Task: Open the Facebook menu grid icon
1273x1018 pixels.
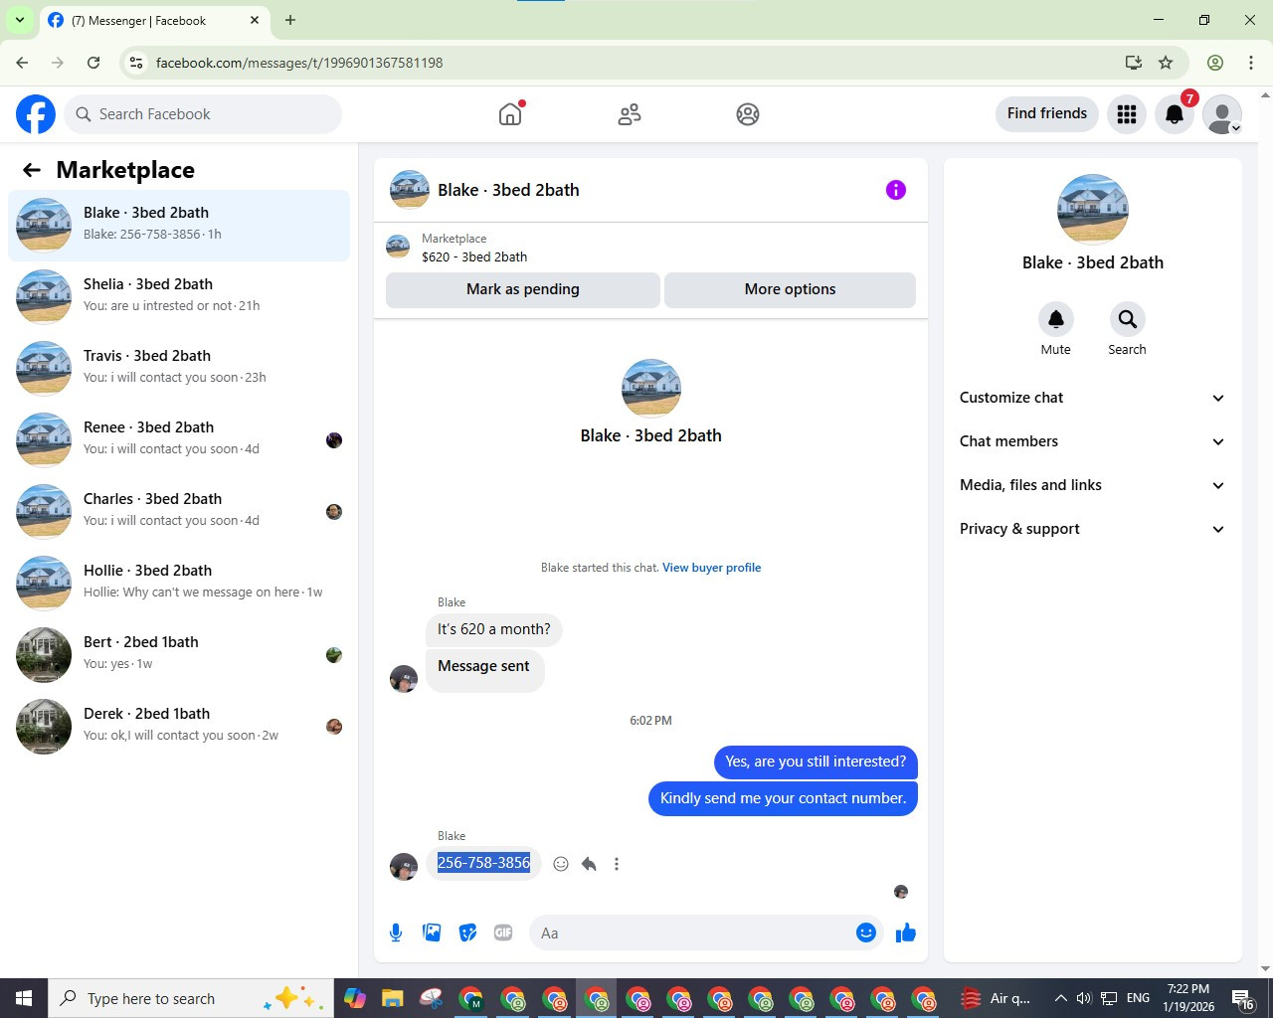Action: [1127, 114]
